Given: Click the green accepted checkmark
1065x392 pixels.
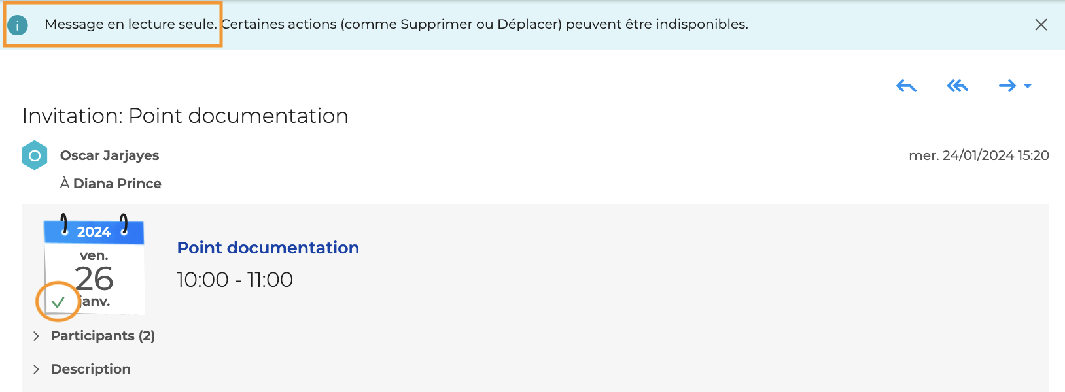Looking at the screenshot, I should coord(58,302).
